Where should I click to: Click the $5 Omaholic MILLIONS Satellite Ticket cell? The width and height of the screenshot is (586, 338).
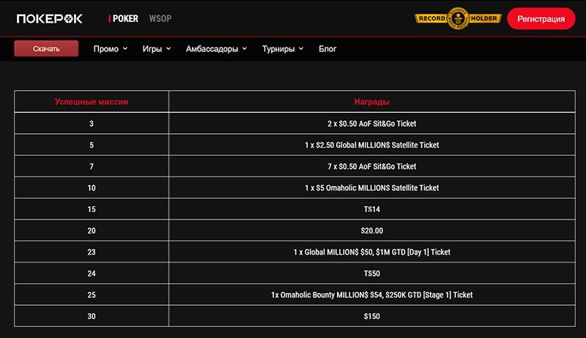click(371, 188)
